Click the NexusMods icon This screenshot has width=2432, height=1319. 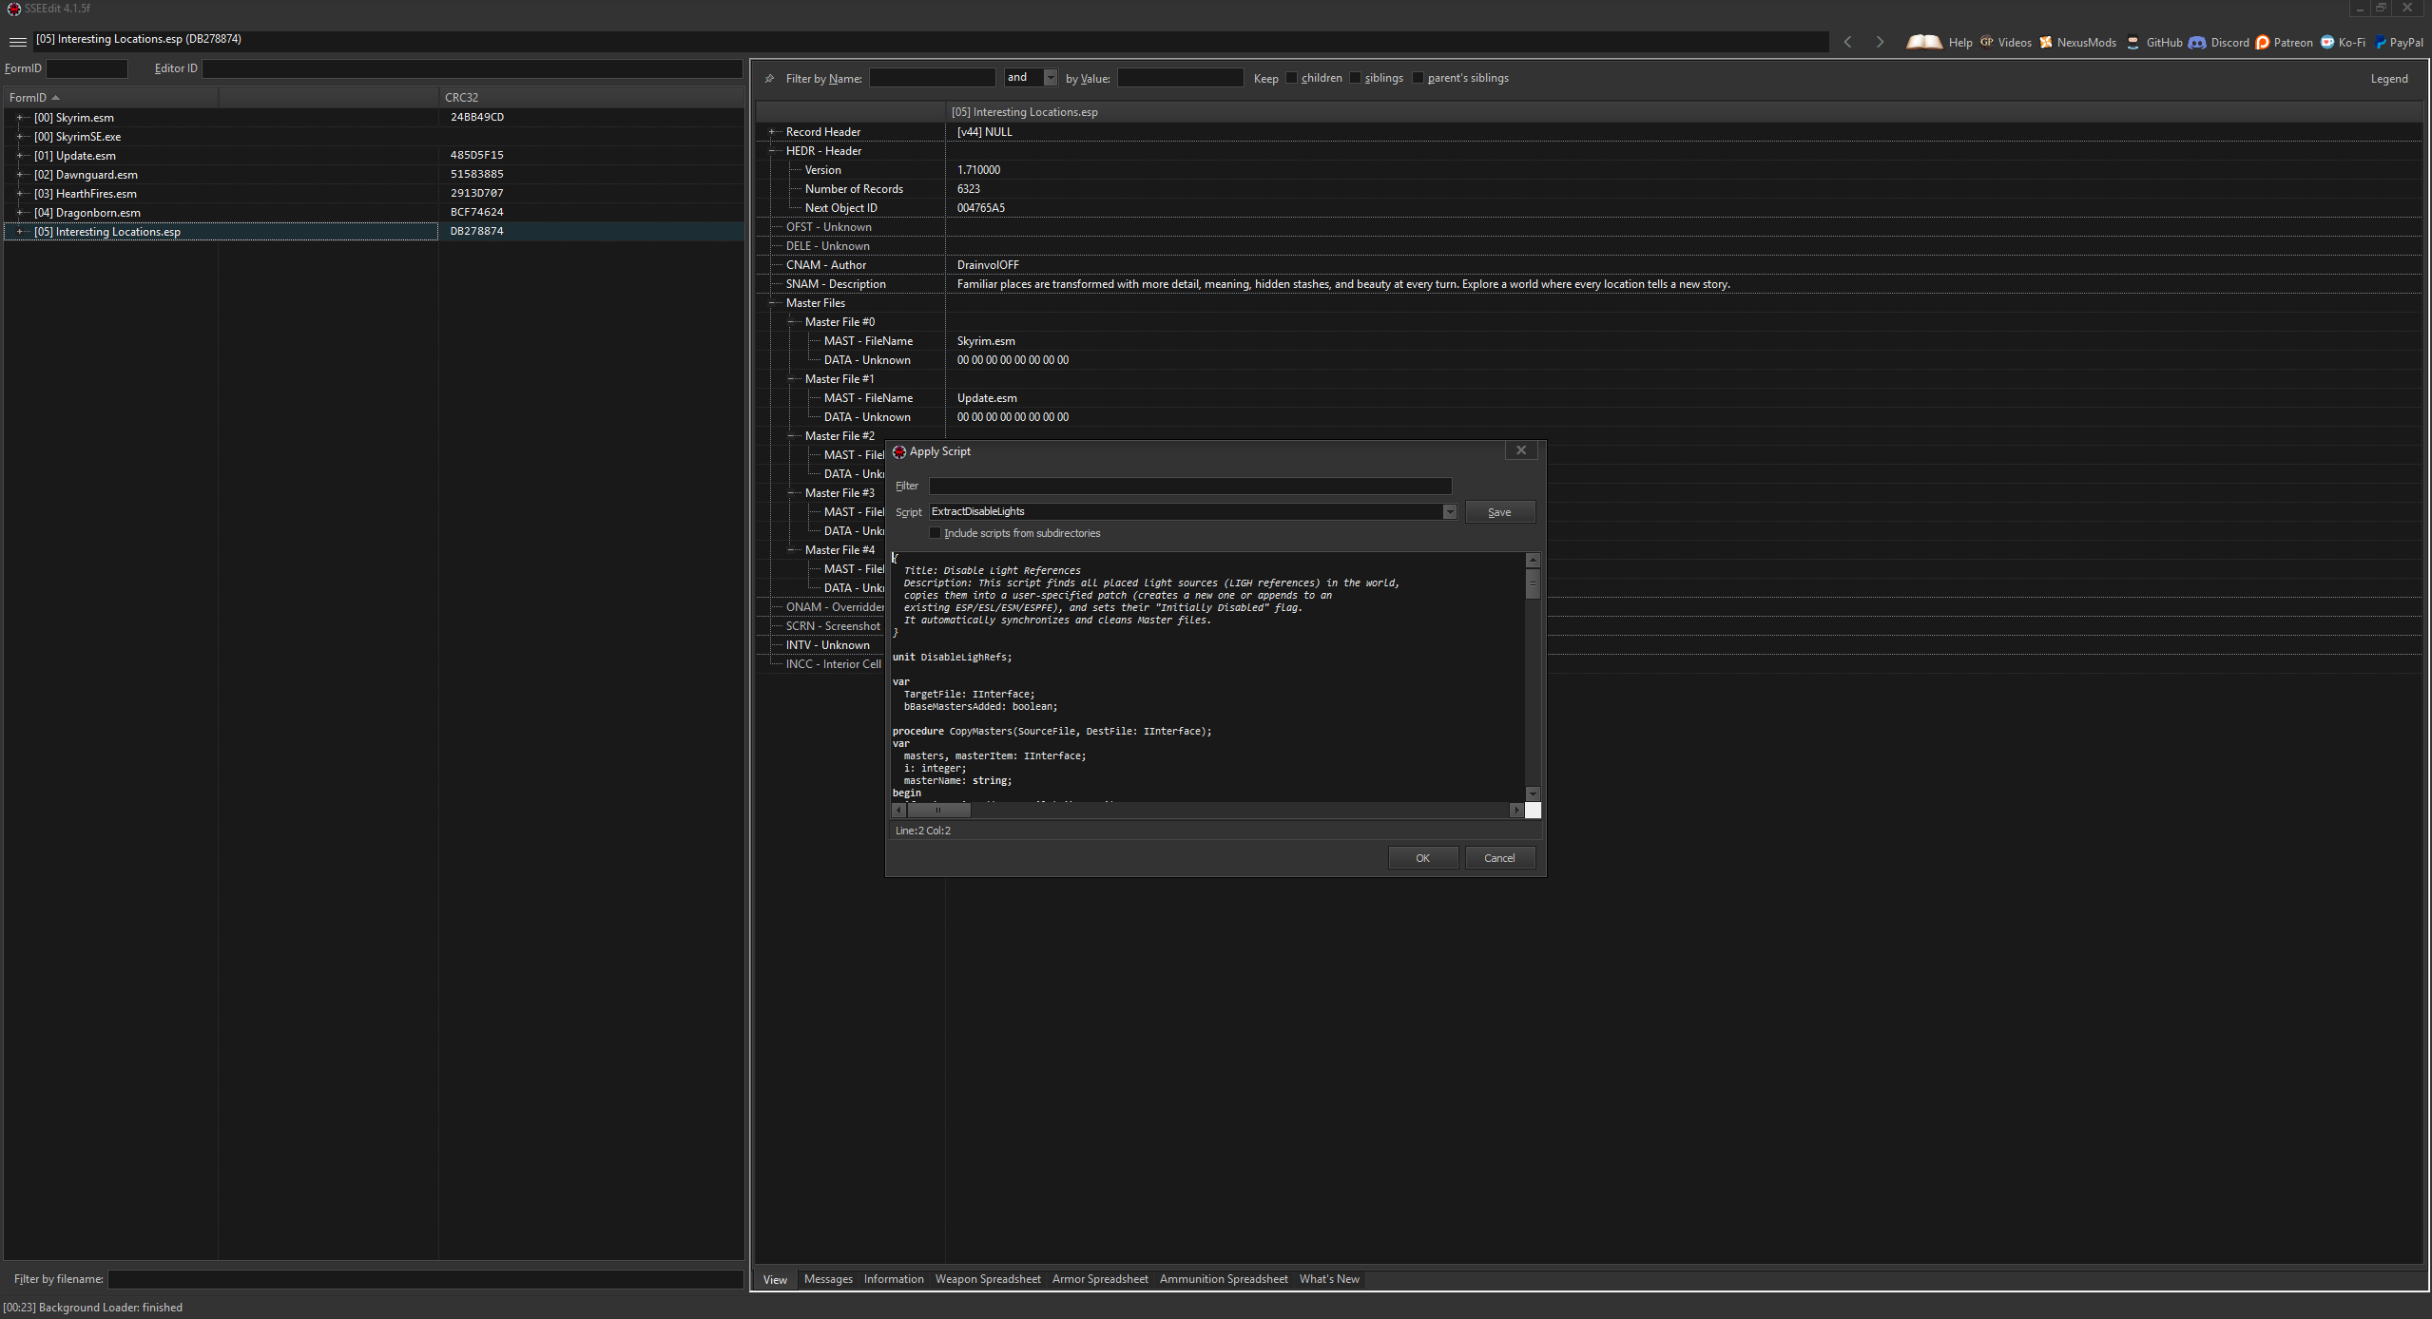point(2046,42)
